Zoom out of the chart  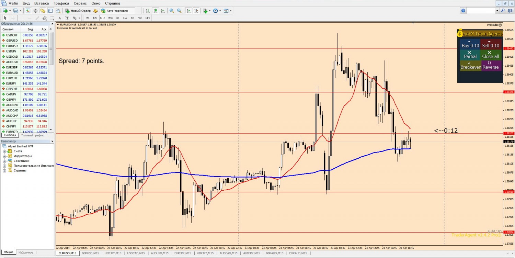click(179, 11)
